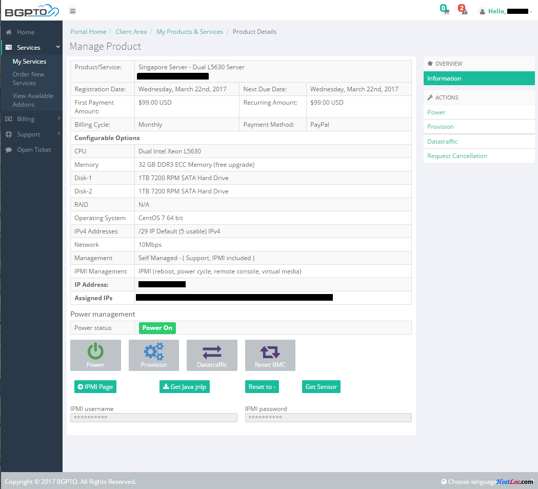Click the Get Sensor button
This screenshot has width=538, height=489.
321,387
